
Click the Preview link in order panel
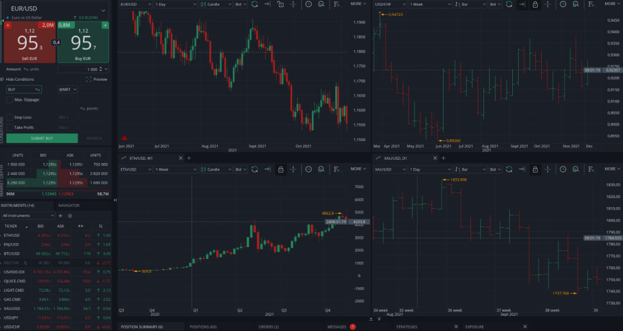[97, 80]
